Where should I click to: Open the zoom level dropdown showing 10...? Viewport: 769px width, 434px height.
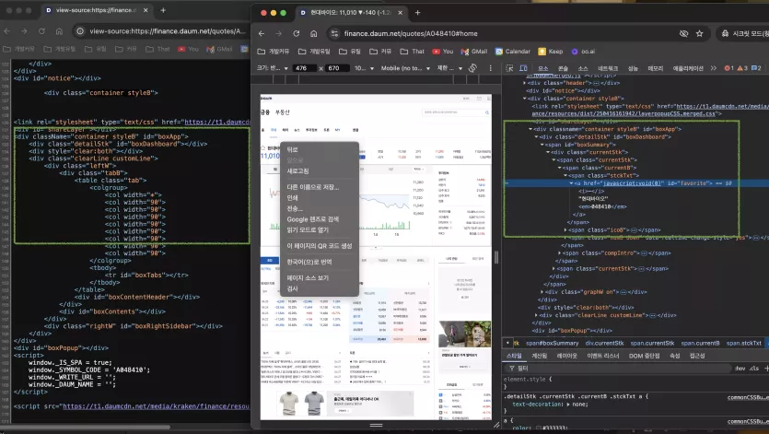pos(364,68)
